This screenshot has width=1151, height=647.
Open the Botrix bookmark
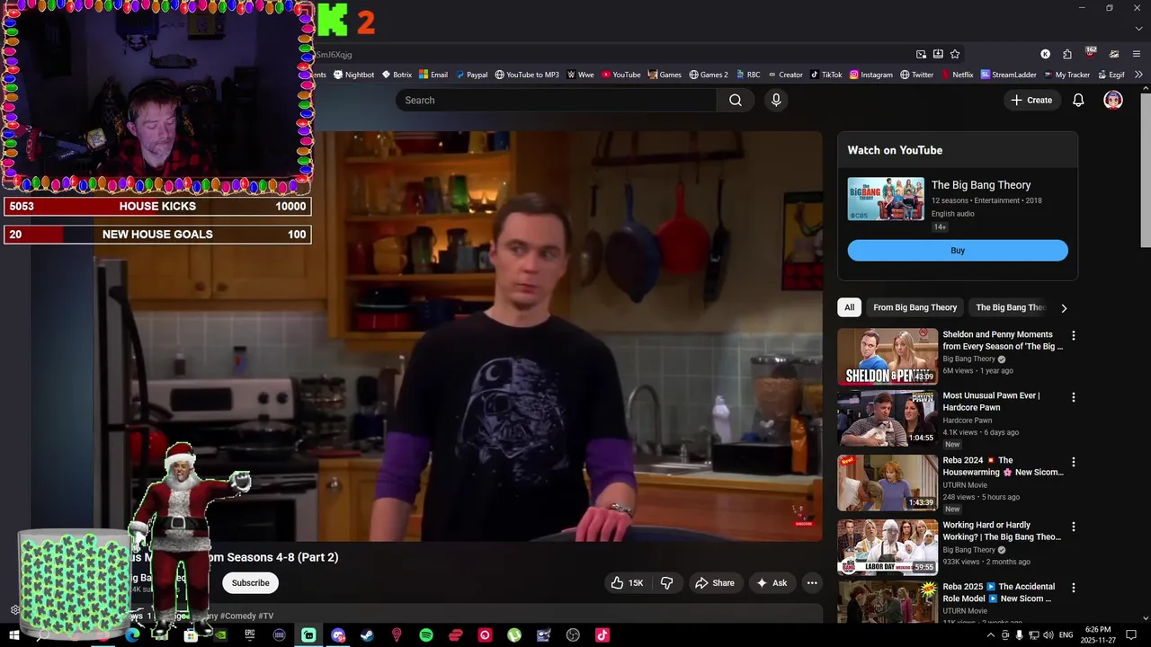point(397,75)
